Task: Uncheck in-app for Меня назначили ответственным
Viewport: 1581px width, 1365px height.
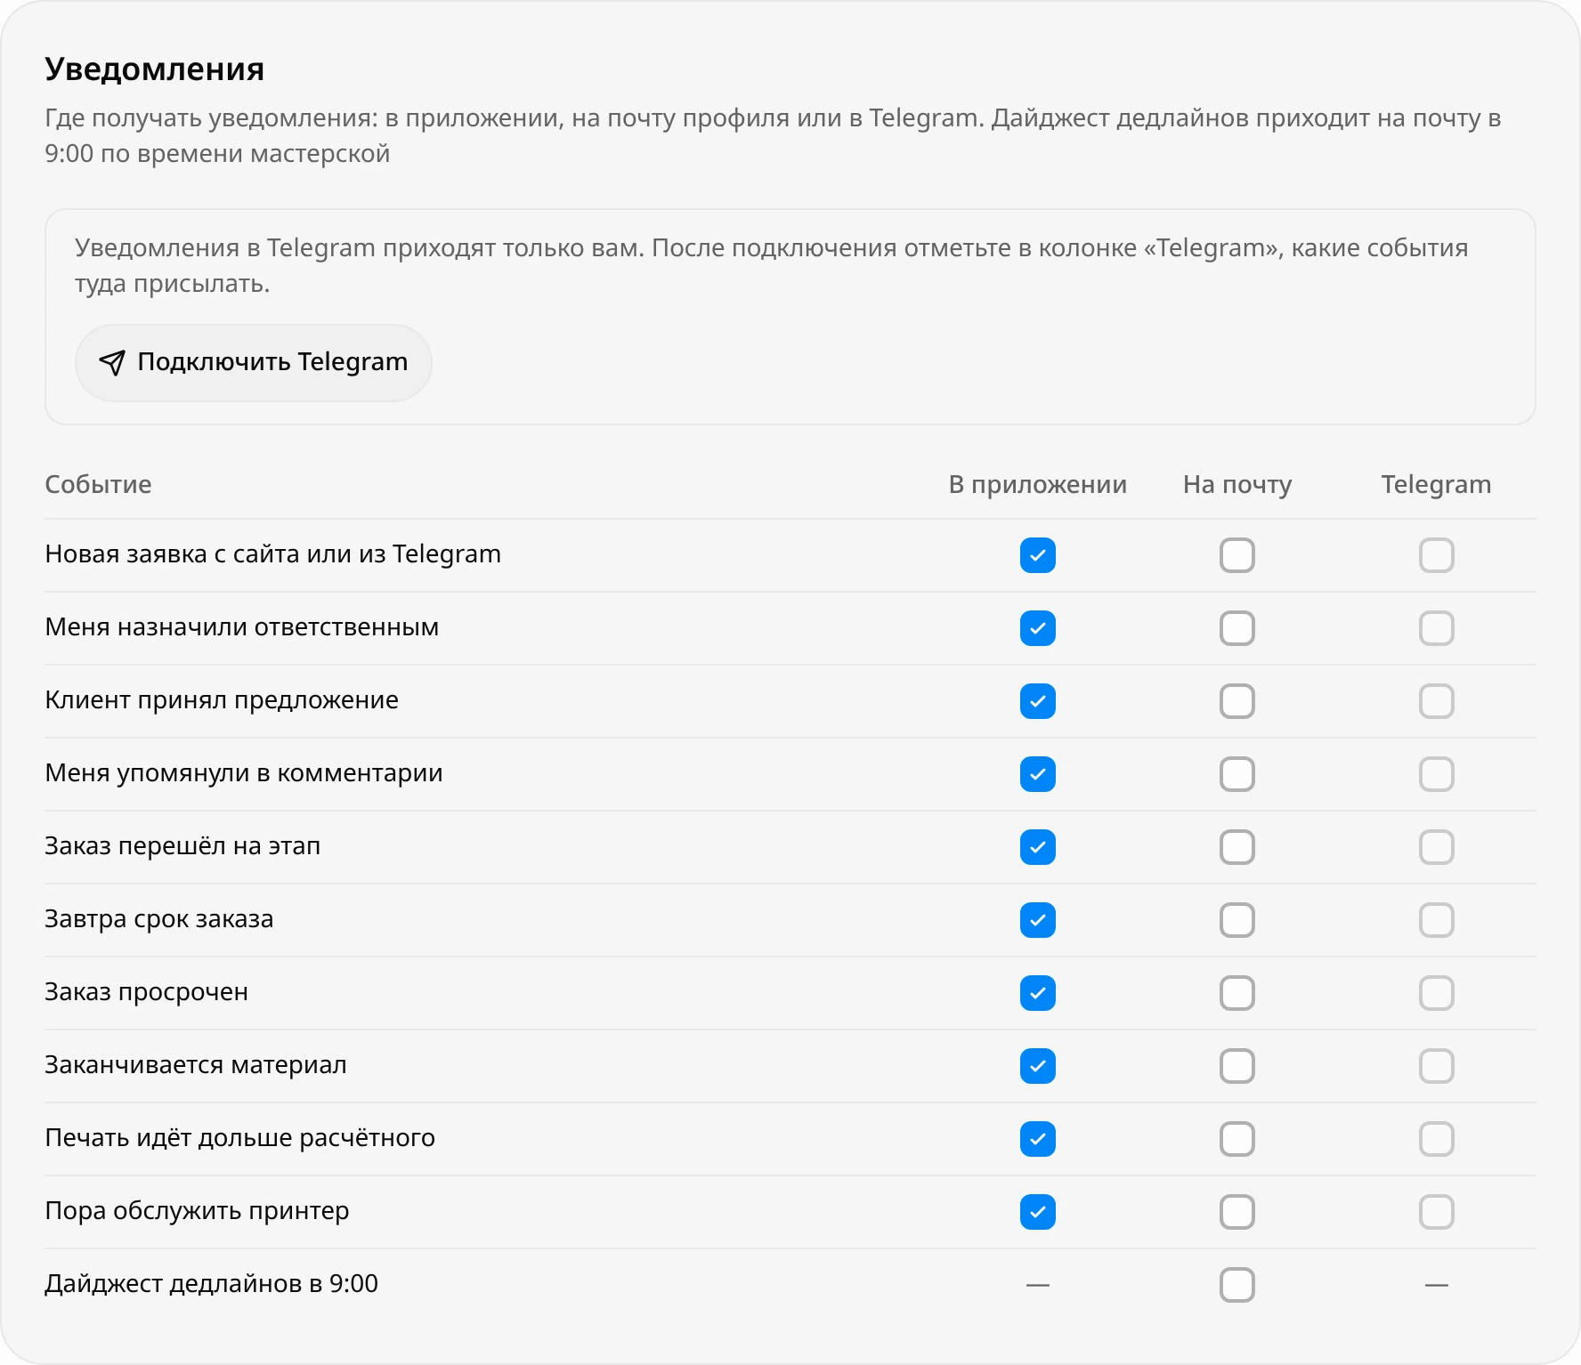Action: 1038,628
